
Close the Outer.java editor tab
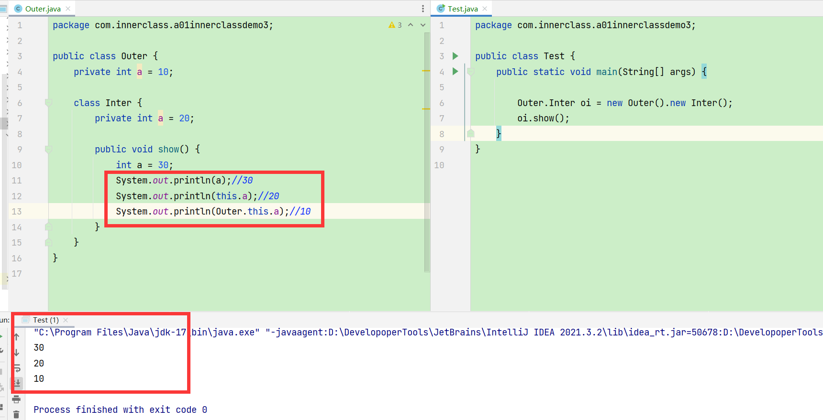coord(68,9)
